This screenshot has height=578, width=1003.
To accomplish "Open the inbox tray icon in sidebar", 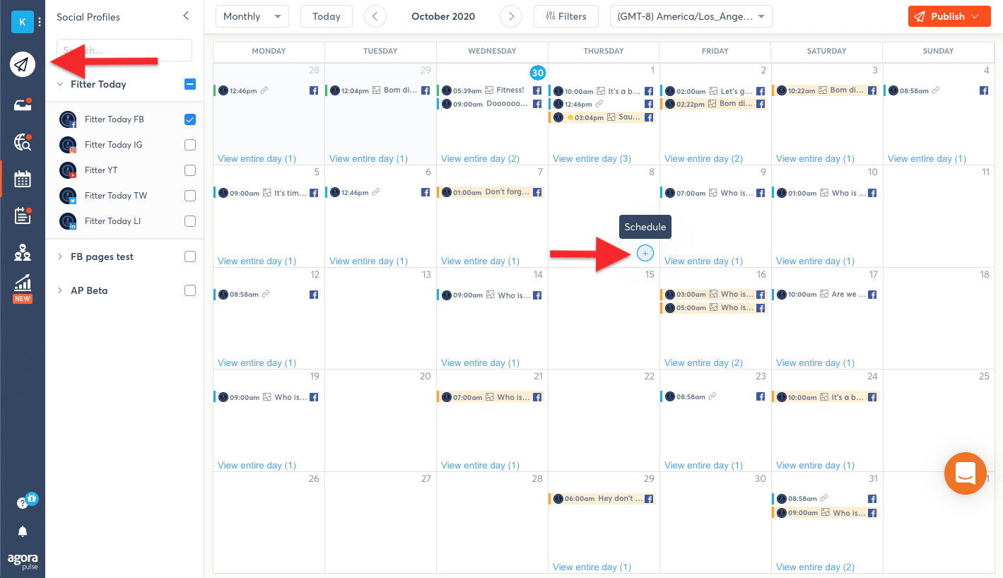I will pyautogui.click(x=23, y=105).
